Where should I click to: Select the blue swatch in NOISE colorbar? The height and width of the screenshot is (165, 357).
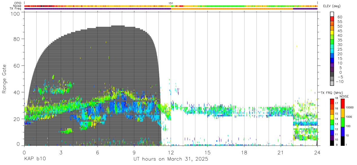tap(343, 132)
